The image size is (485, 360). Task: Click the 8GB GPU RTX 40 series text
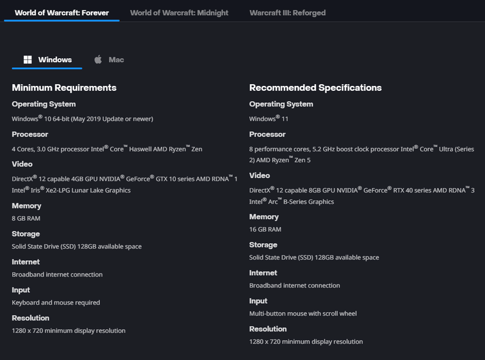click(x=362, y=196)
